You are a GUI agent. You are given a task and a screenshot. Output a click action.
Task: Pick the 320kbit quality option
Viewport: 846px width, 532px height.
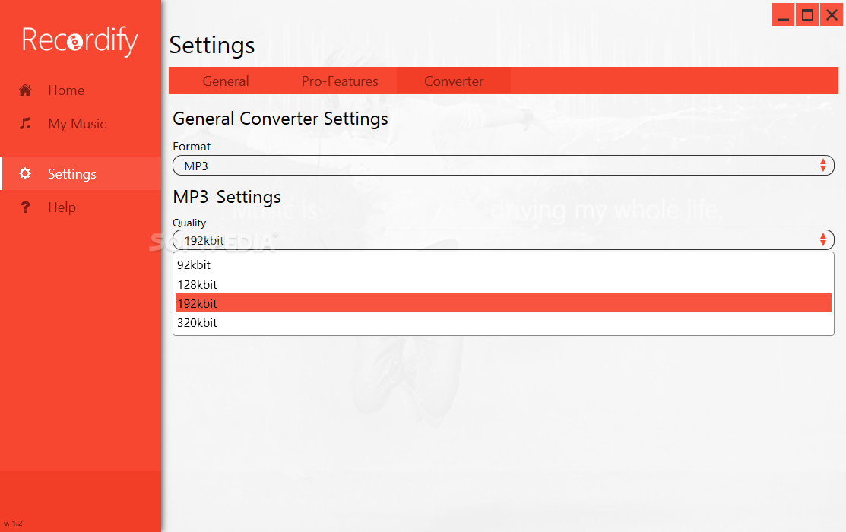click(503, 323)
